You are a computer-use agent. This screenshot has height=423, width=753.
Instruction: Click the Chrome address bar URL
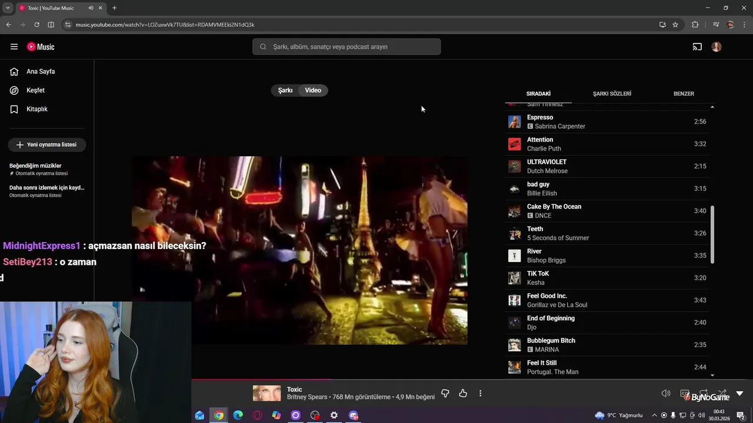tap(165, 25)
